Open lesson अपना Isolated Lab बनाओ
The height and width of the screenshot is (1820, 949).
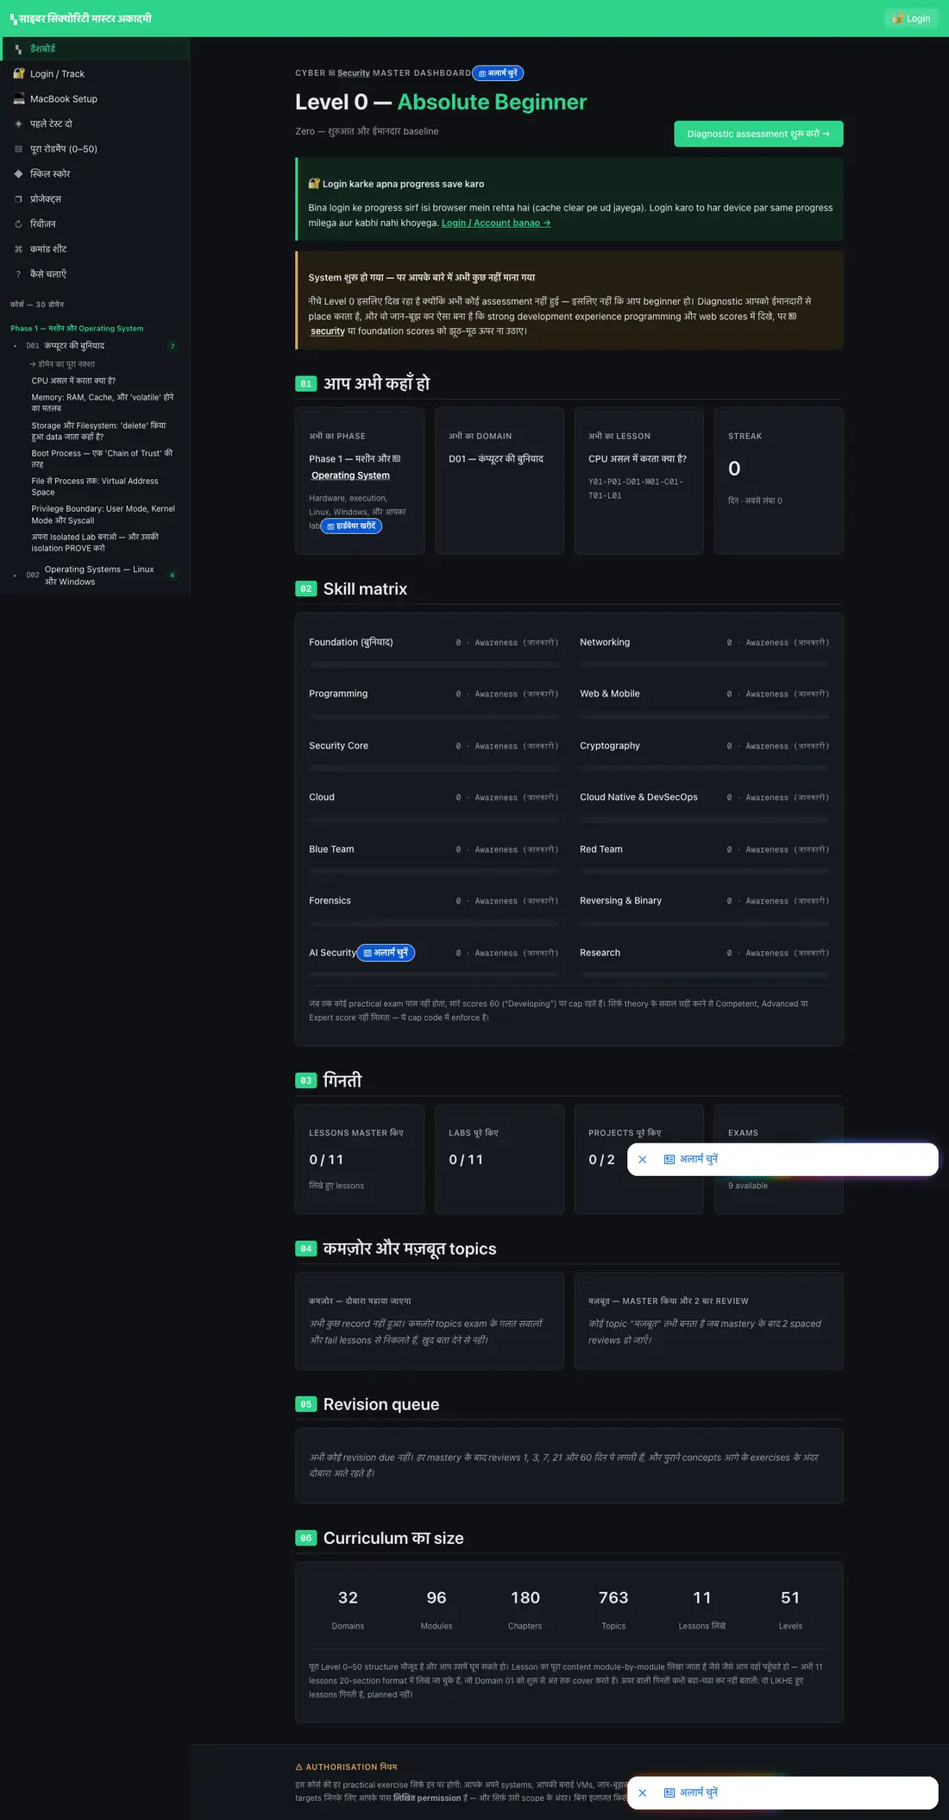coord(95,542)
